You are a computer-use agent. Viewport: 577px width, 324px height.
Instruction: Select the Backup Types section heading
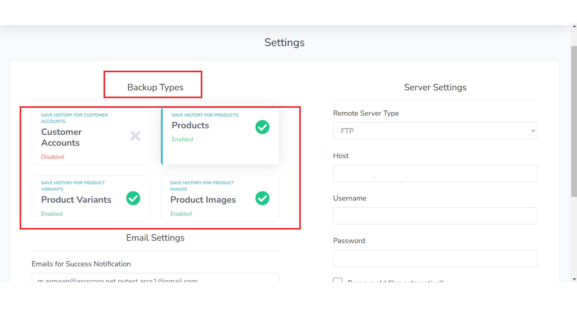click(155, 87)
